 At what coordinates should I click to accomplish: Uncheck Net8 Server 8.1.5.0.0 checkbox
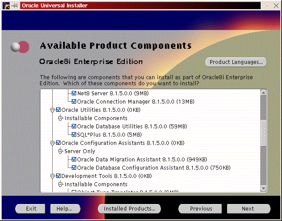tap(74, 94)
